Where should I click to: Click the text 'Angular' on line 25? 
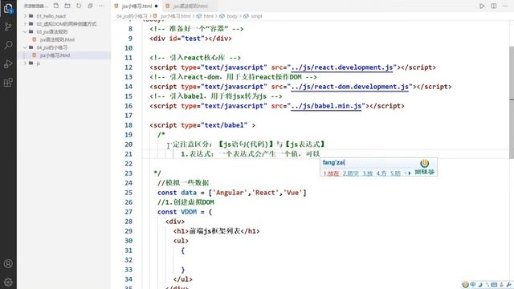coord(230,193)
